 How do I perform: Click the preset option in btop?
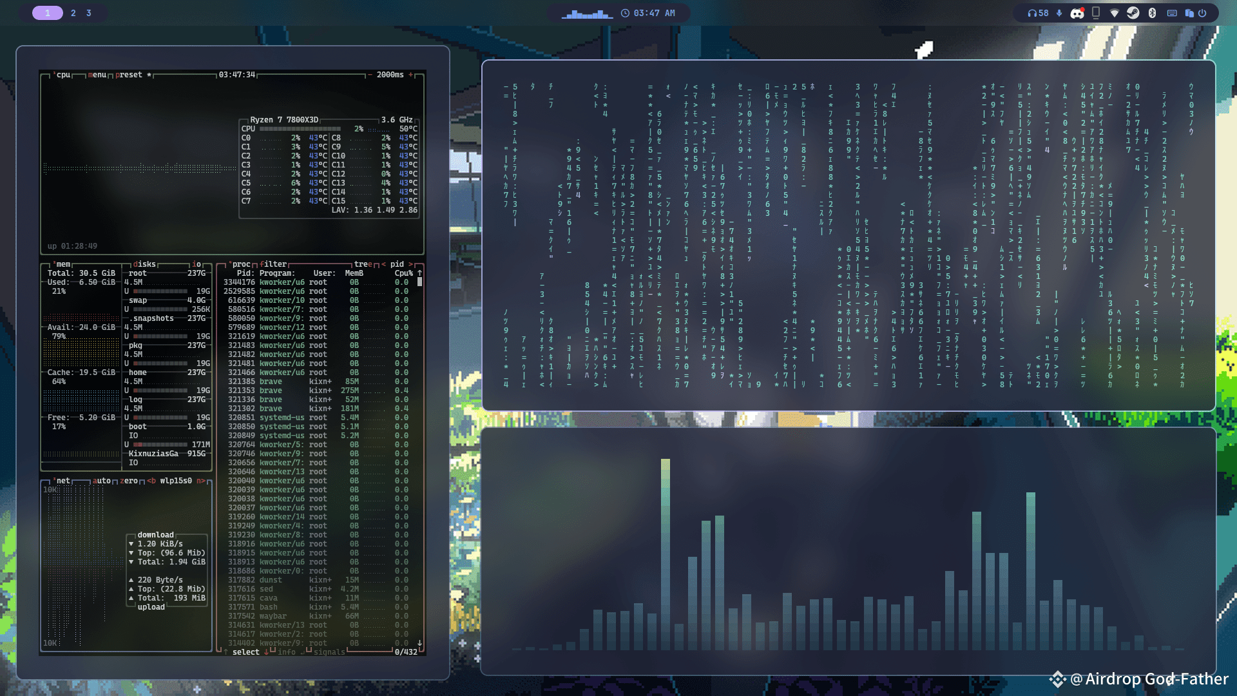129,75
